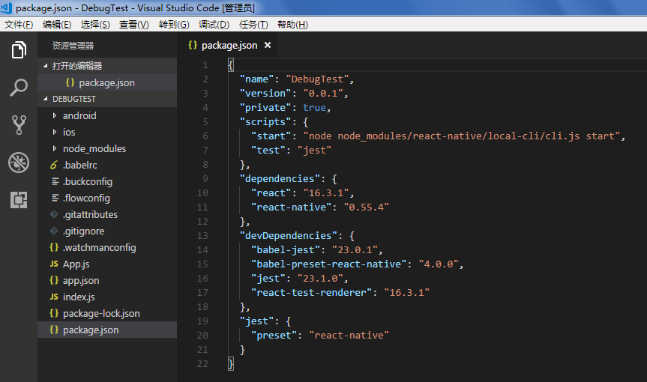Open index.js in the explorer
This screenshot has width=647, height=382.
tap(79, 297)
